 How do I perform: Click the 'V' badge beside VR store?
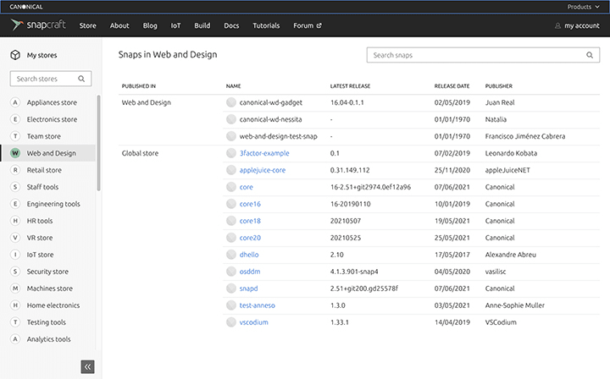click(x=15, y=238)
